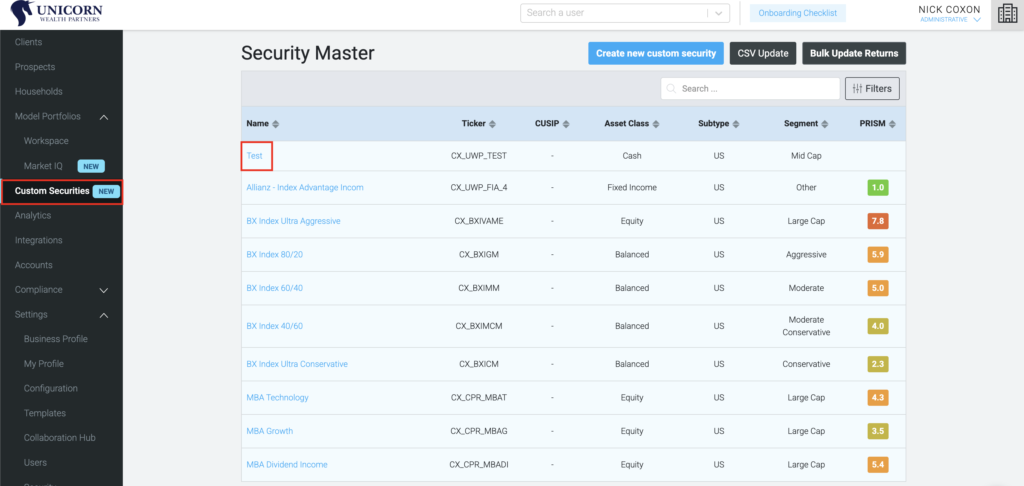The image size is (1024, 486).
Task: Click ticker CX_CPR_MBADI cell
Action: coord(479,464)
